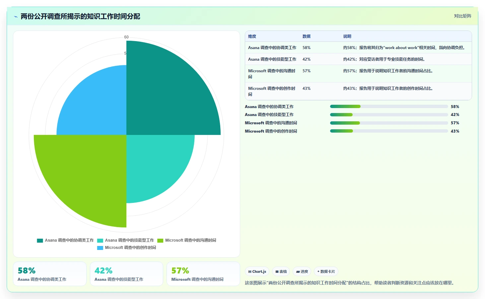Click the 数据卡片 tag chip
Screen dimensions: 485x299
click(x=326, y=271)
